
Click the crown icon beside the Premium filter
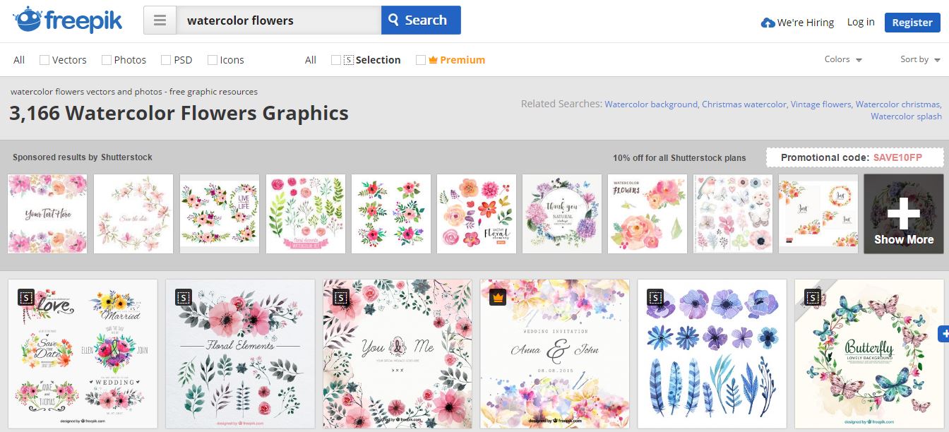point(433,59)
